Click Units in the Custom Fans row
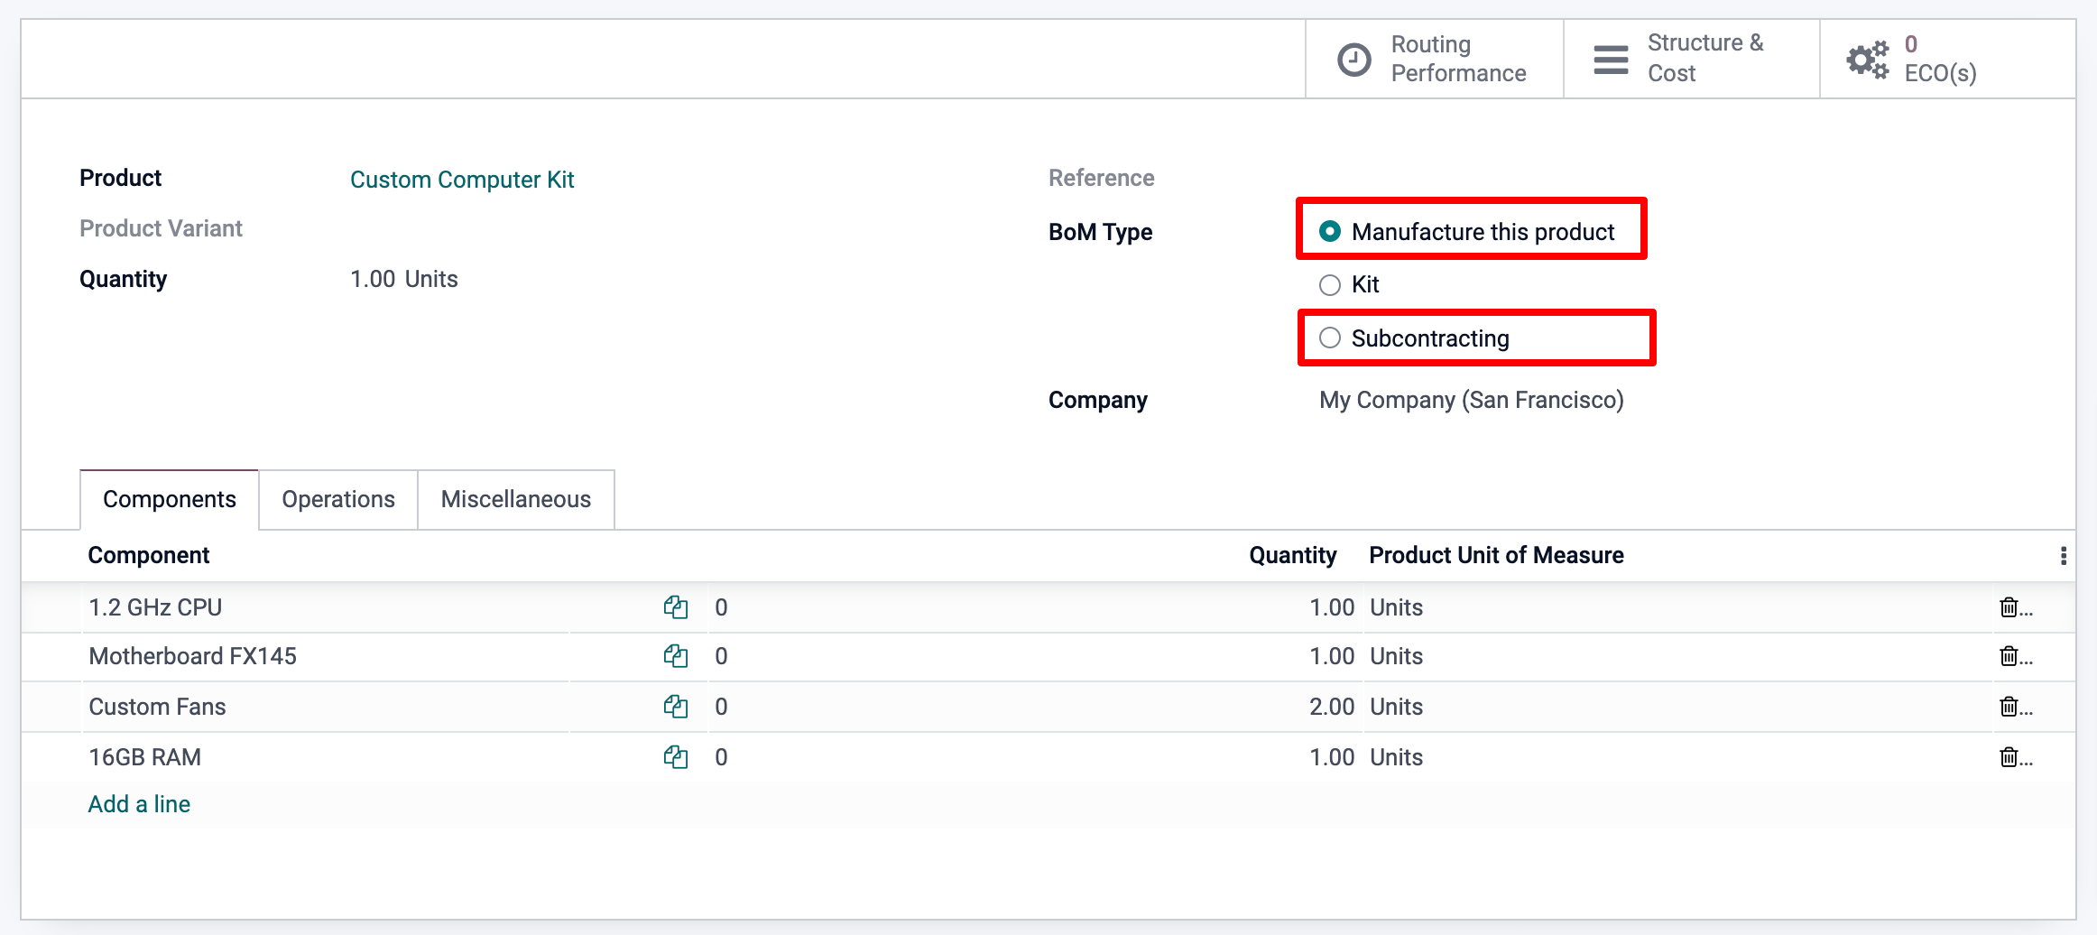 coord(1396,707)
